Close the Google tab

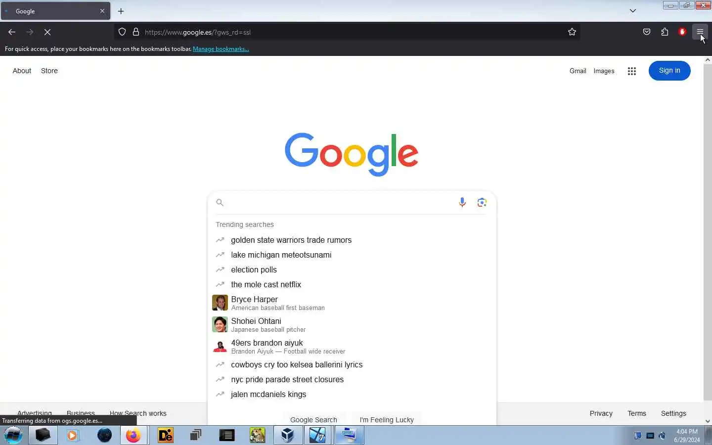[102, 11]
